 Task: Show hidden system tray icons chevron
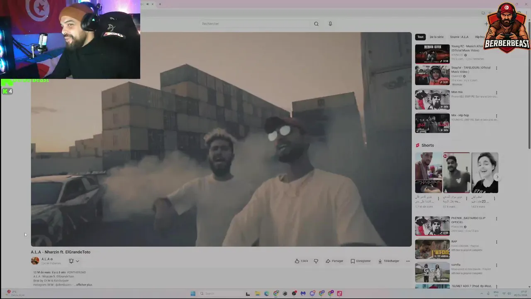click(481, 293)
